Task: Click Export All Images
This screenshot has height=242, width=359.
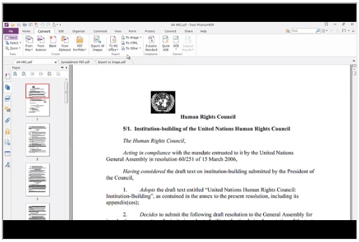Action: click(98, 43)
